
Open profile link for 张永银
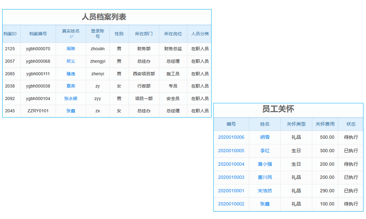[x=70, y=99]
